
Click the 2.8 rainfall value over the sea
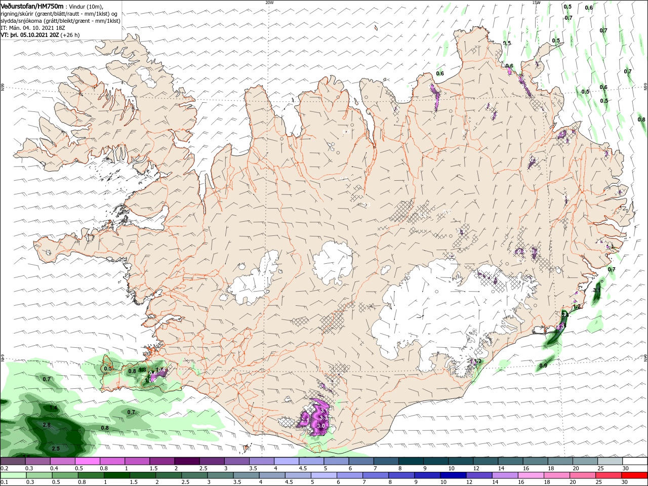coord(47,425)
